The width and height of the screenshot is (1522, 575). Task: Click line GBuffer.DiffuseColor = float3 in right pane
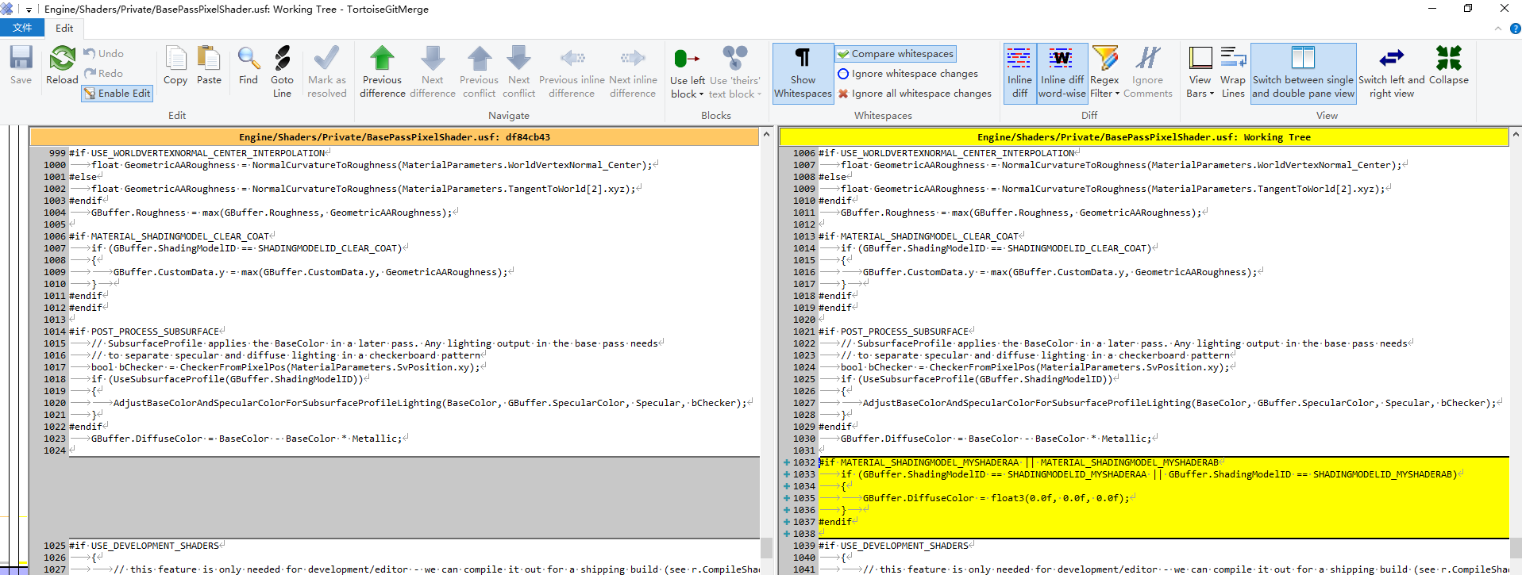point(1163,498)
